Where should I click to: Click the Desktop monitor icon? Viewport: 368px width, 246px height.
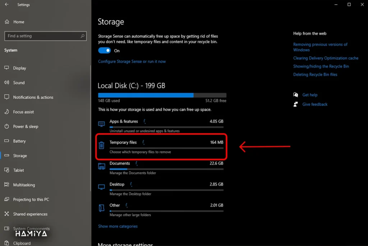102,187
